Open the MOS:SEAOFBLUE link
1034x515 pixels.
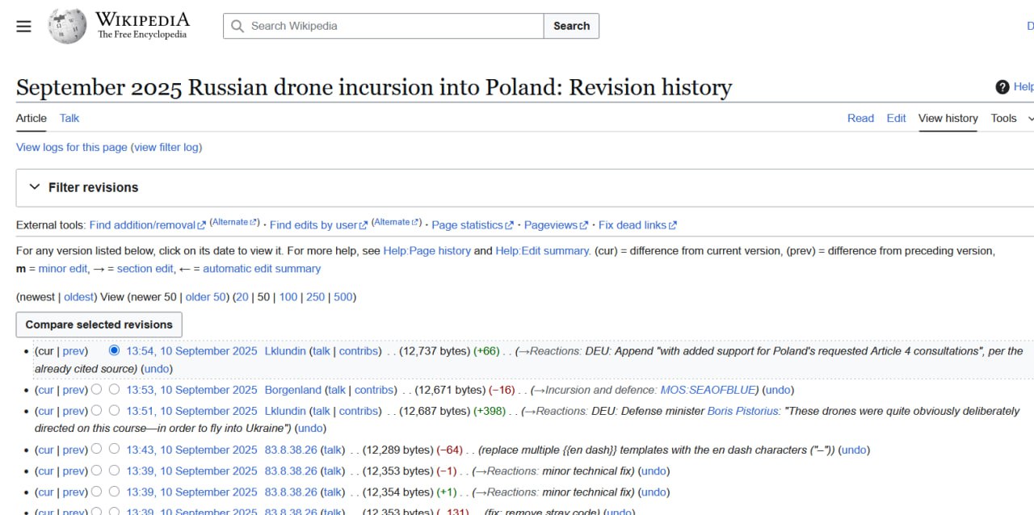click(x=708, y=390)
